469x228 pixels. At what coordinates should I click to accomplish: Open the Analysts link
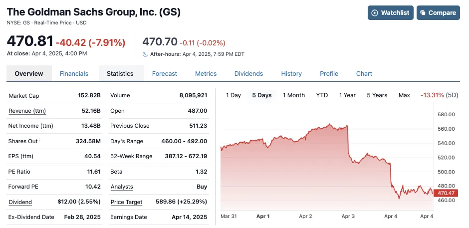click(122, 187)
